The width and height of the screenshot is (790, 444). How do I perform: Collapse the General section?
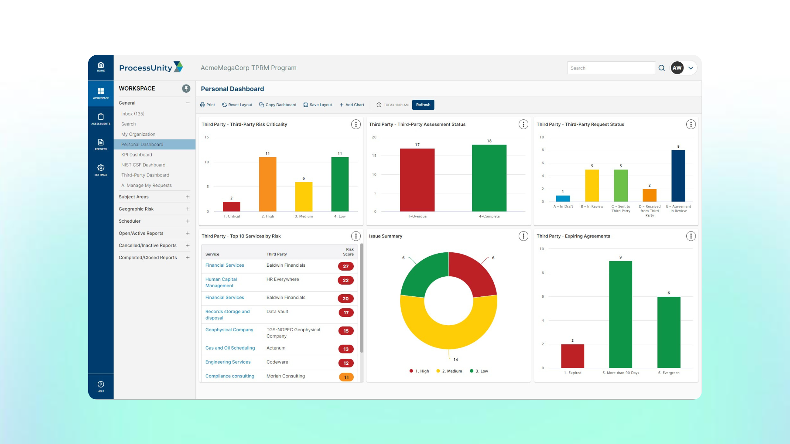188,103
